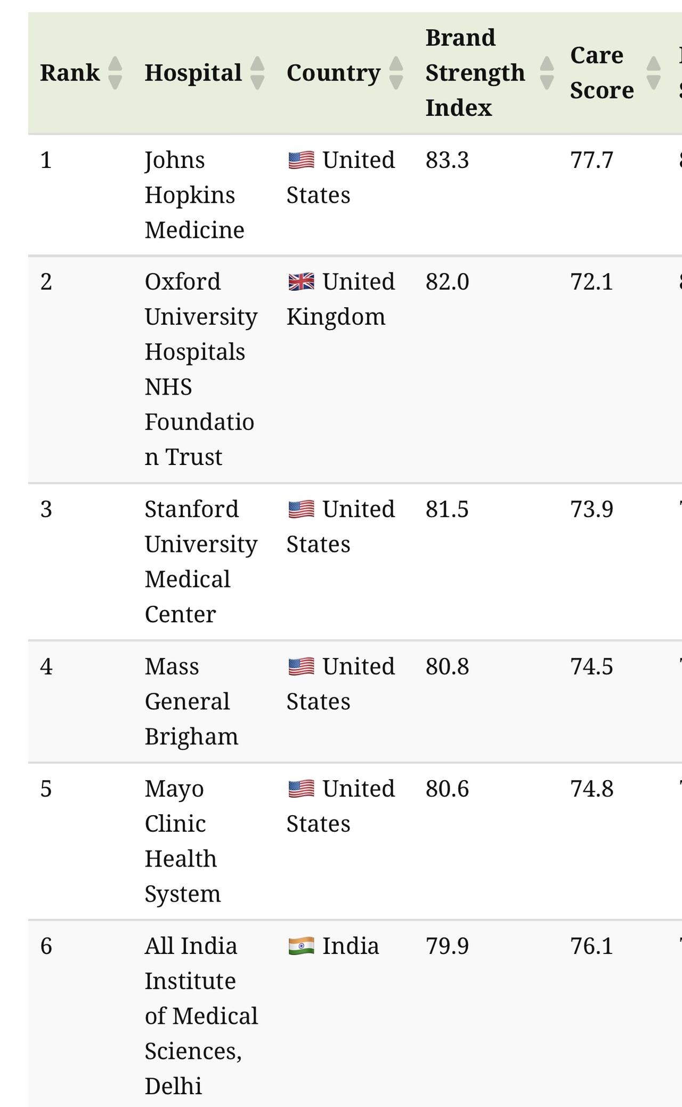682x1107 pixels.
Task: Click the United Kingdom flag icon
Action: [301, 282]
